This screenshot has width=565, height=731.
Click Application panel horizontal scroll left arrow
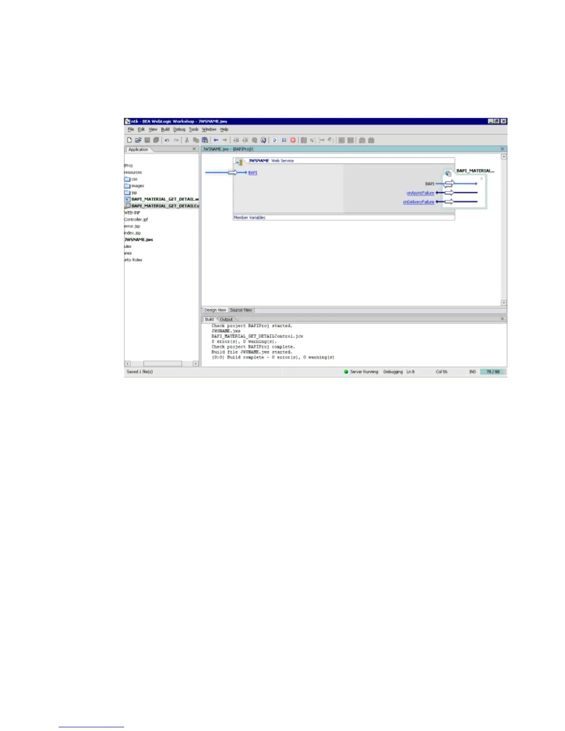tap(128, 364)
